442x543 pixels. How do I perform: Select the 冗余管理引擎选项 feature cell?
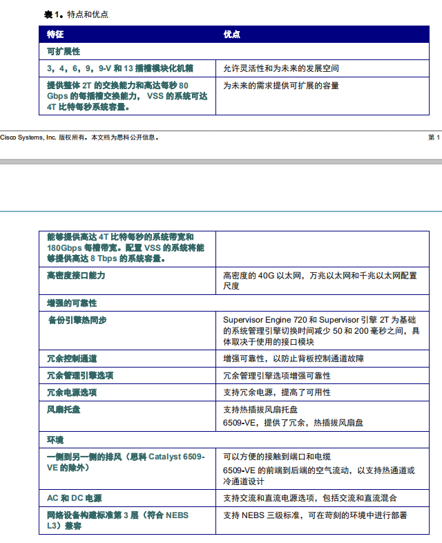click(80, 376)
